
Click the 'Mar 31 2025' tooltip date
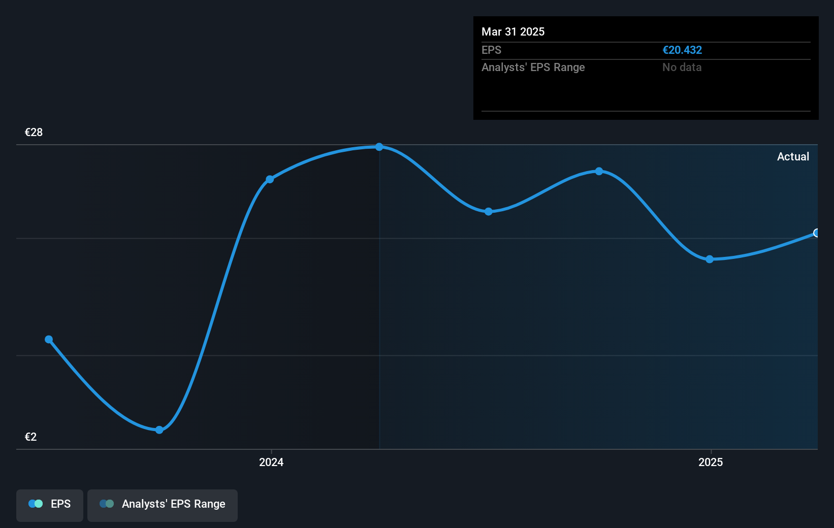click(x=513, y=31)
